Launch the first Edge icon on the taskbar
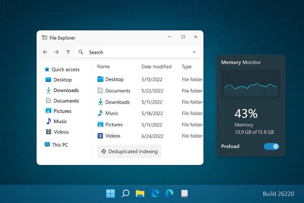This screenshot has width=304, height=203. click(x=155, y=193)
